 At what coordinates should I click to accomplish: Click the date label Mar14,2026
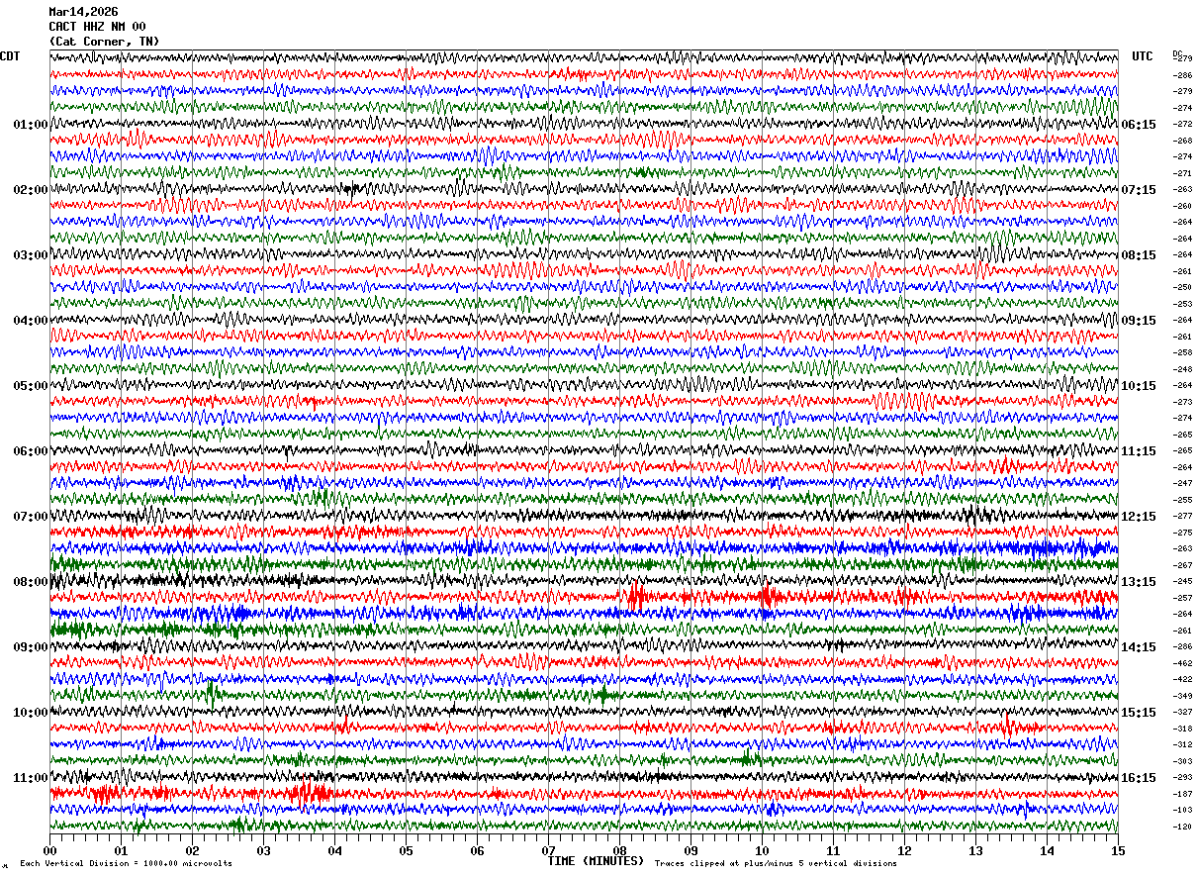pyautogui.click(x=83, y=12)
